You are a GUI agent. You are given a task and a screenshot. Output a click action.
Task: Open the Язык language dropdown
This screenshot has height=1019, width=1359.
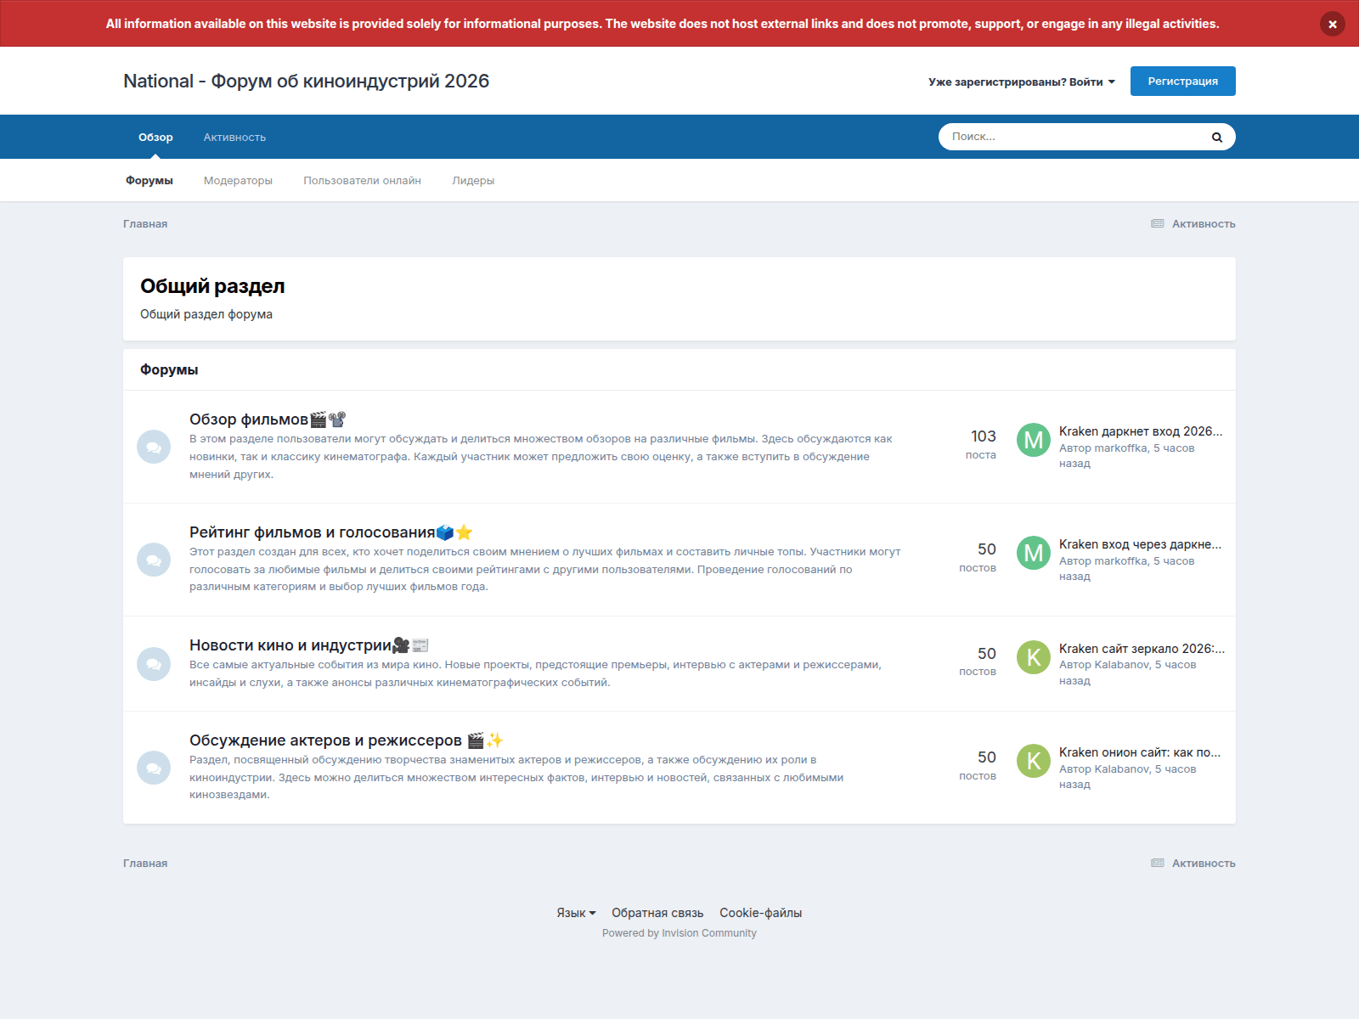pyautogui.click(x=576, y=913)
